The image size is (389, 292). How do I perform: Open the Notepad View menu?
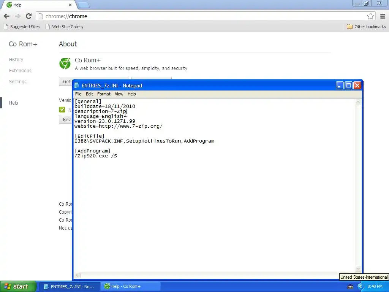pyautogui.click(x=119, y=94)
